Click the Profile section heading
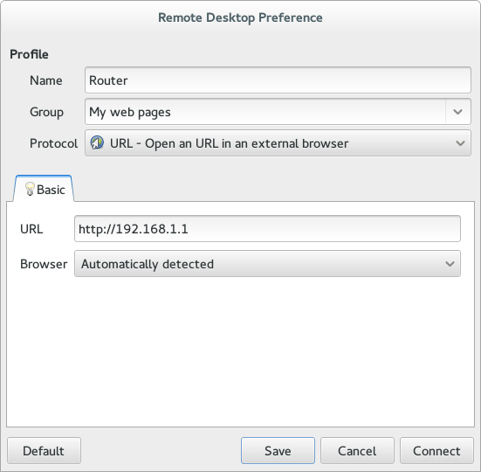Image resolution: width=481 pixels, height=472 pixels. click(29, 54)
